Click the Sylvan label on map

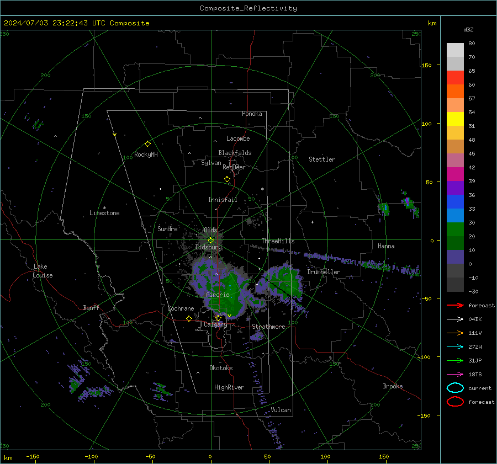tap(211, 163)
